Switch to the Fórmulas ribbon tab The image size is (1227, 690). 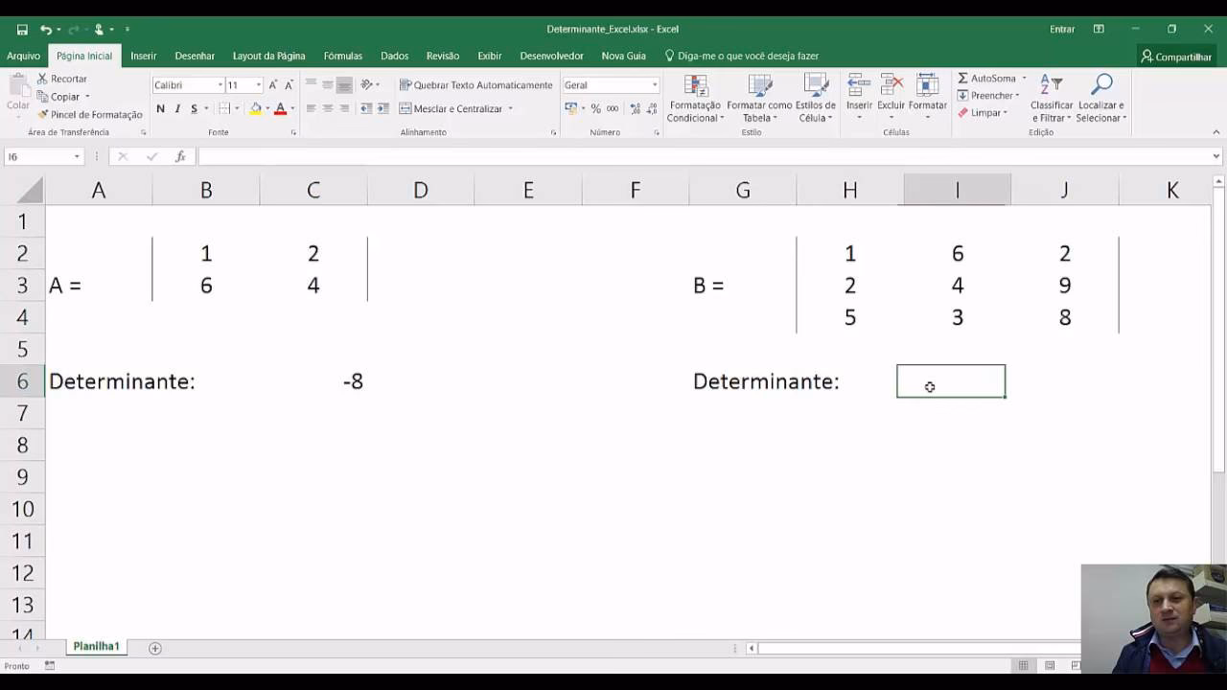[342, 56]
